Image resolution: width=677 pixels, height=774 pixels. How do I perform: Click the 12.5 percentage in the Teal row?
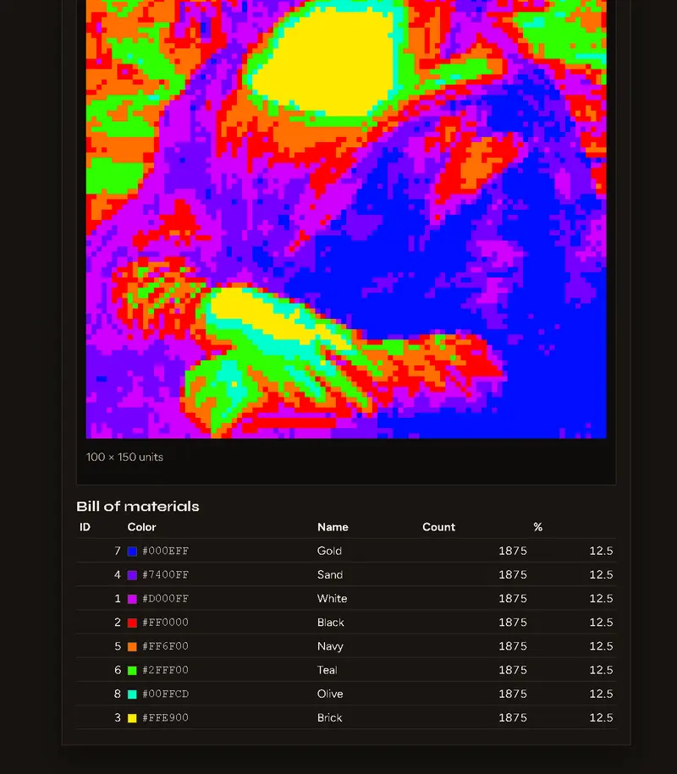point(601,670)
